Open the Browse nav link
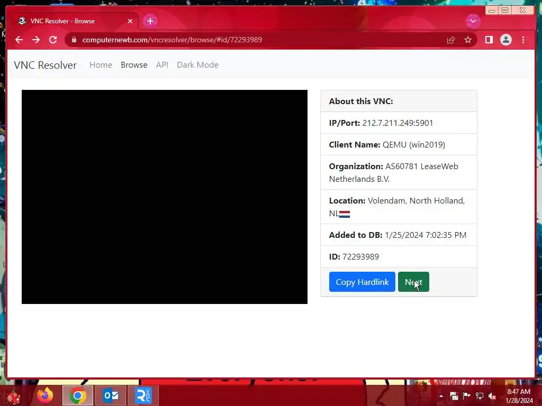 point(134,65)
